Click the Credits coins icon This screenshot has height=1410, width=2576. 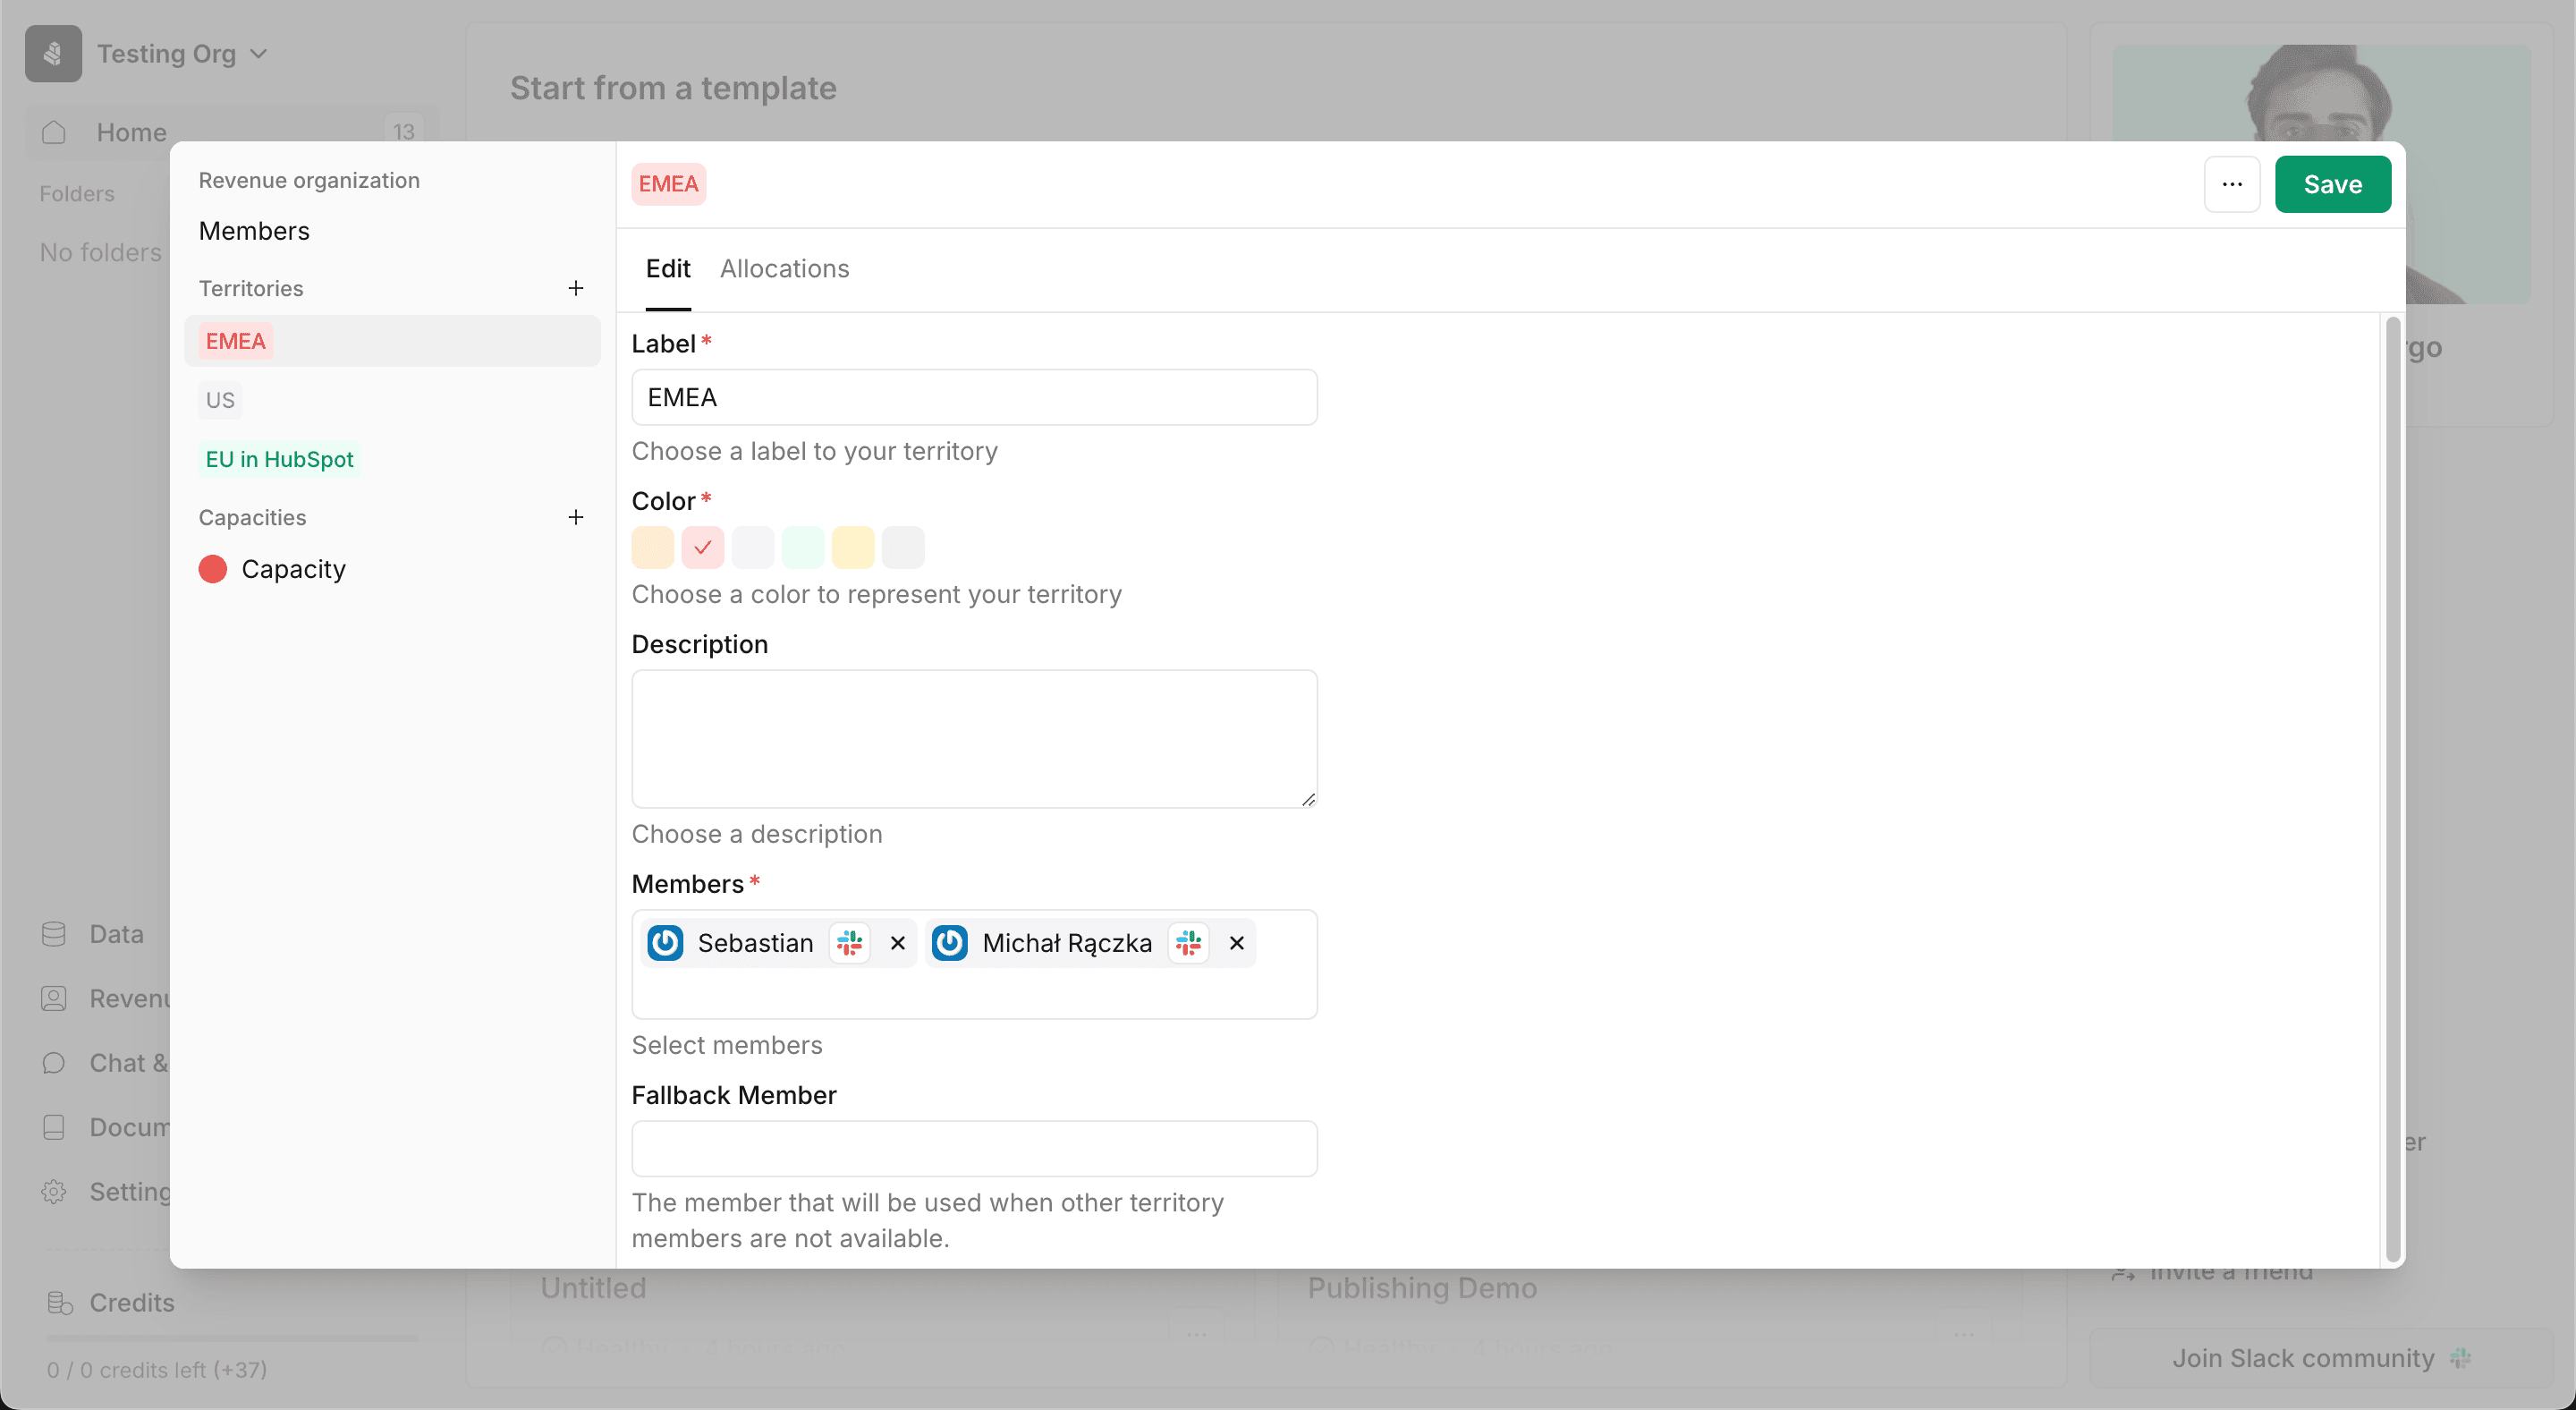60,1302
